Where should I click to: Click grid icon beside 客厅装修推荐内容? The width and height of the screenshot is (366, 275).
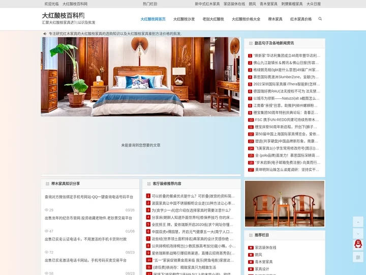[148, 184]
